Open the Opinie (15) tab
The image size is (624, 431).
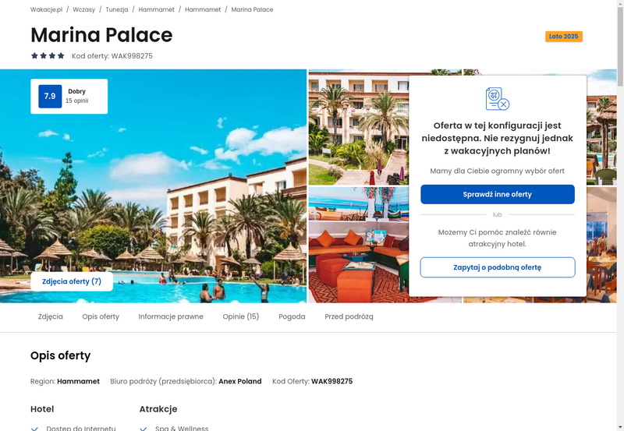tap(241, 316)
